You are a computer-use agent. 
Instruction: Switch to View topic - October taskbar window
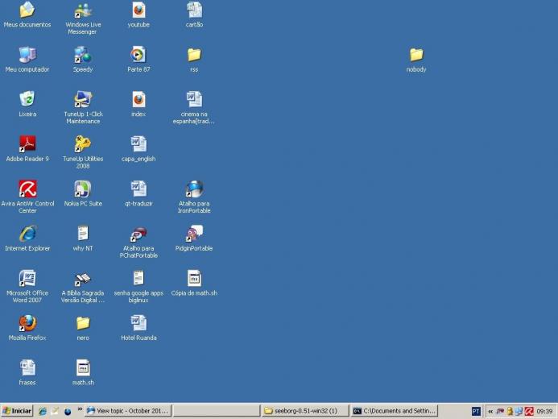(x=128, y=411)
